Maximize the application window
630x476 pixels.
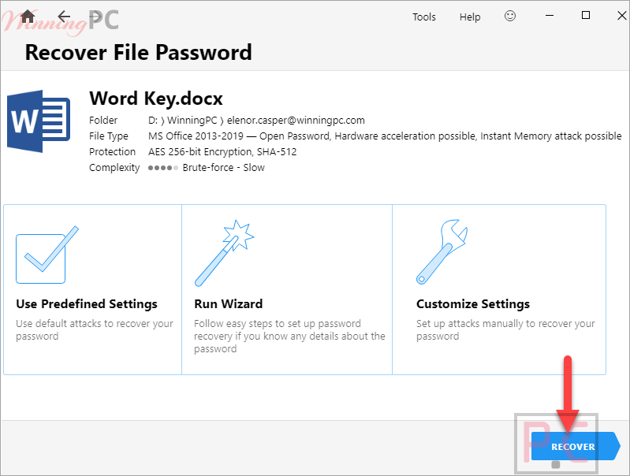(x=586, y=15)
